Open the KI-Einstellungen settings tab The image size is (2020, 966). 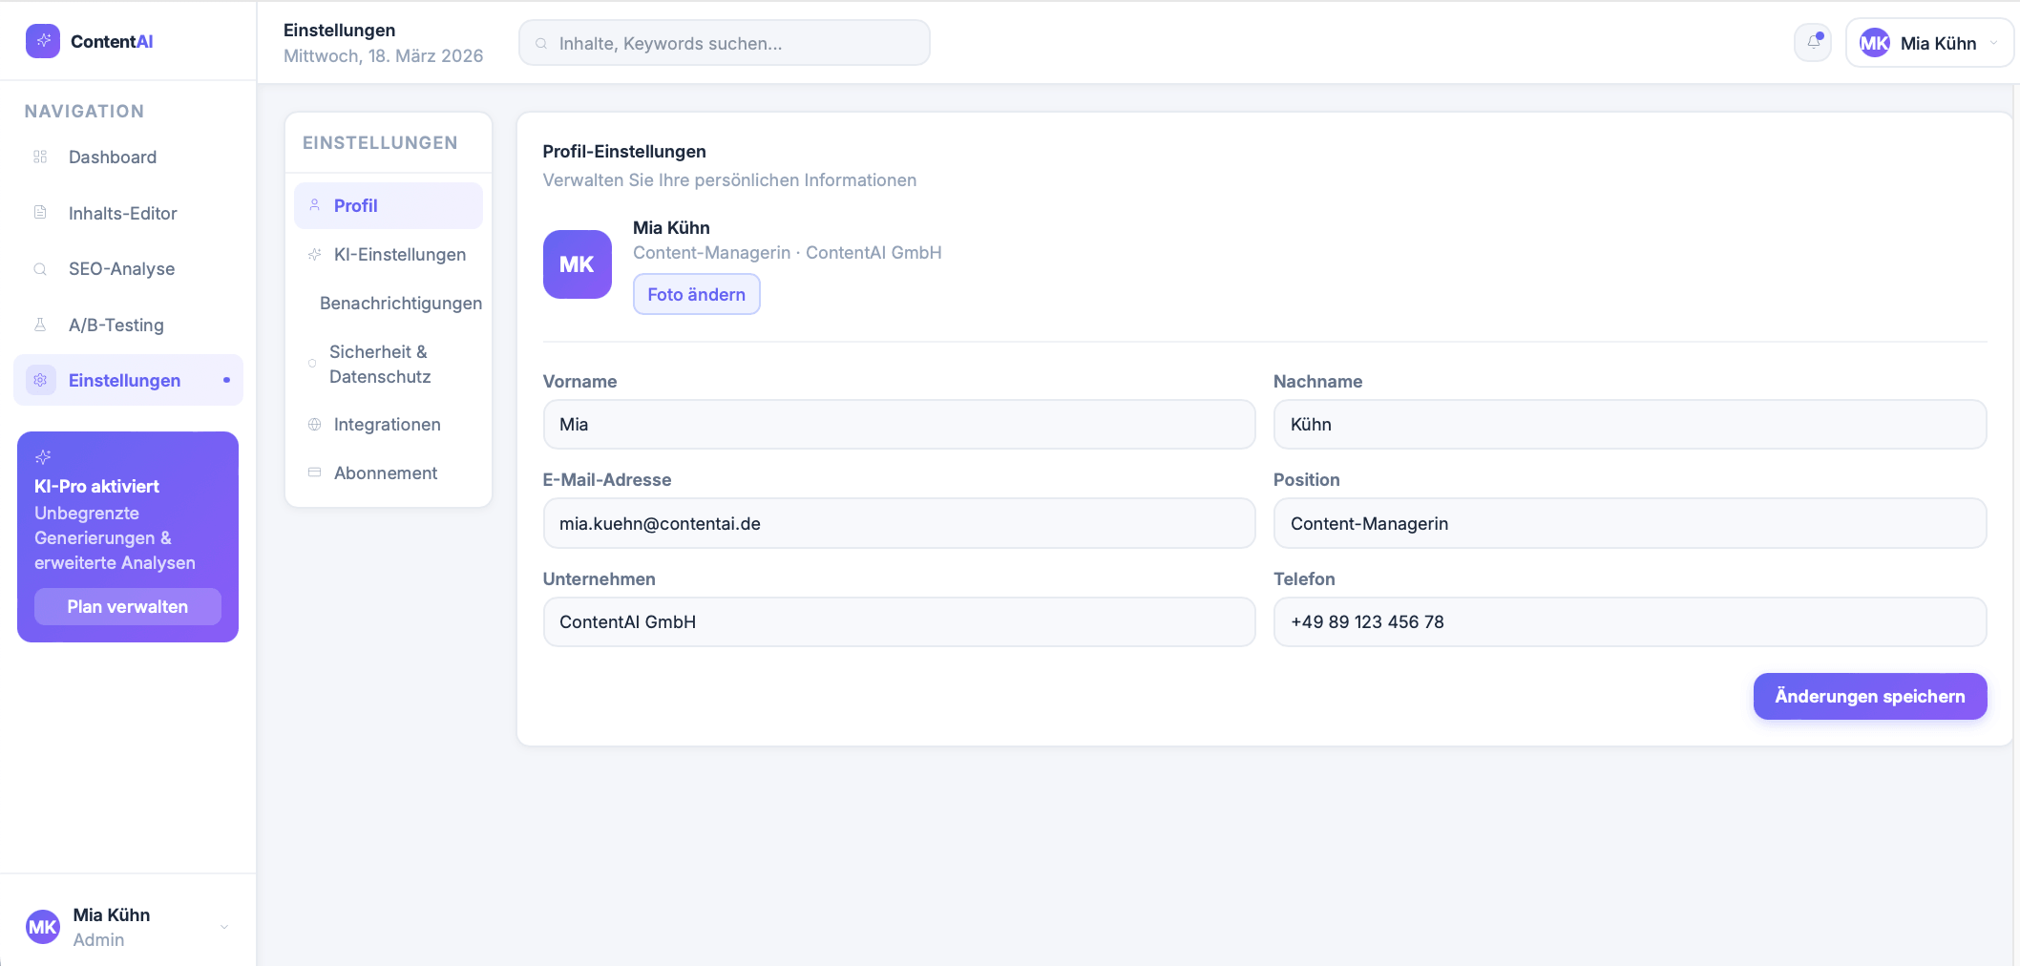399,254
